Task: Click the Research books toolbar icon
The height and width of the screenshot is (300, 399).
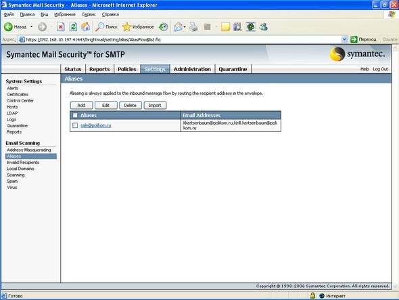Action: (x=237, y=27)
